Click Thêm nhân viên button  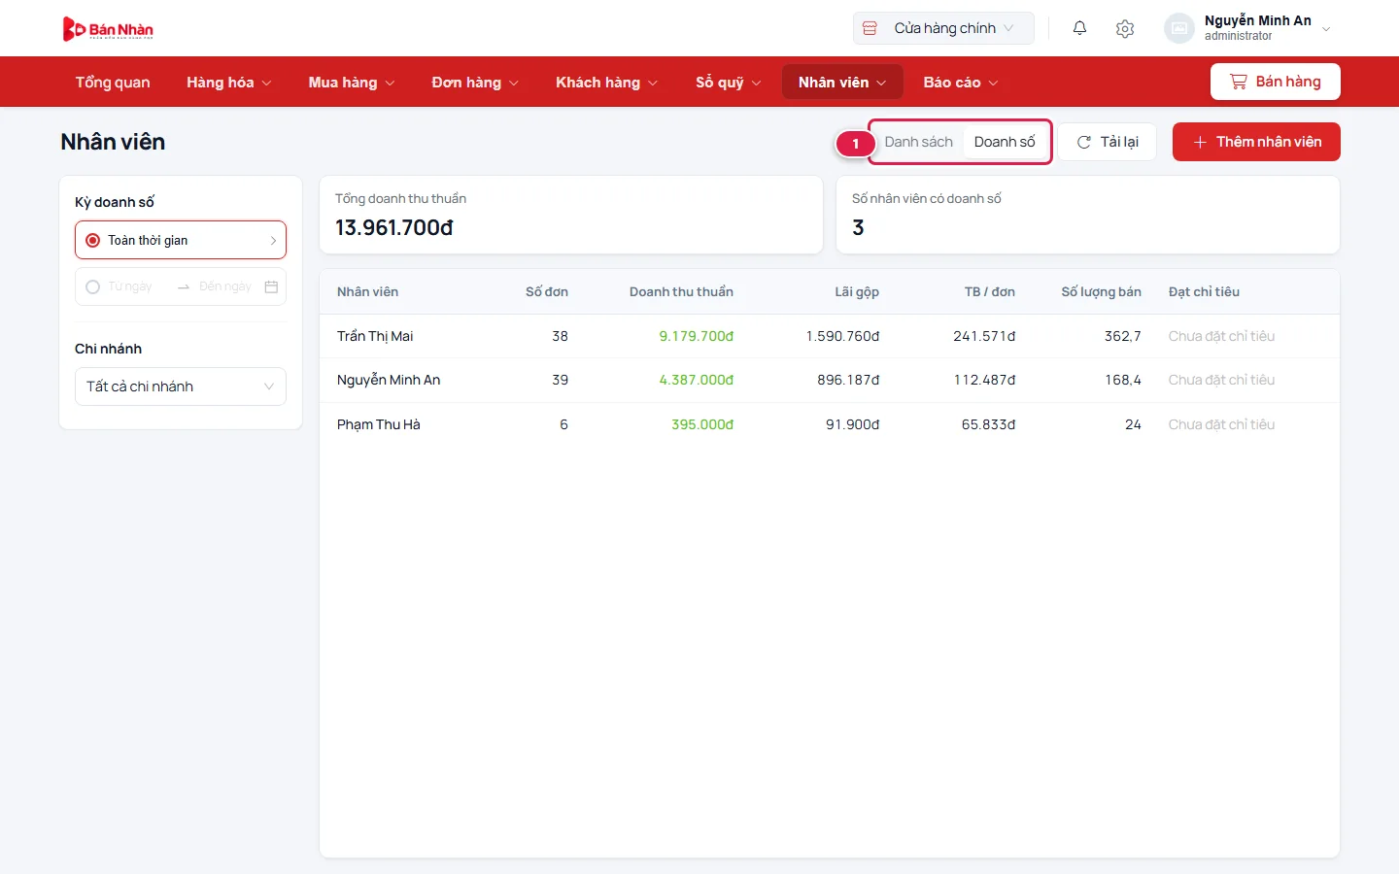1256,142
